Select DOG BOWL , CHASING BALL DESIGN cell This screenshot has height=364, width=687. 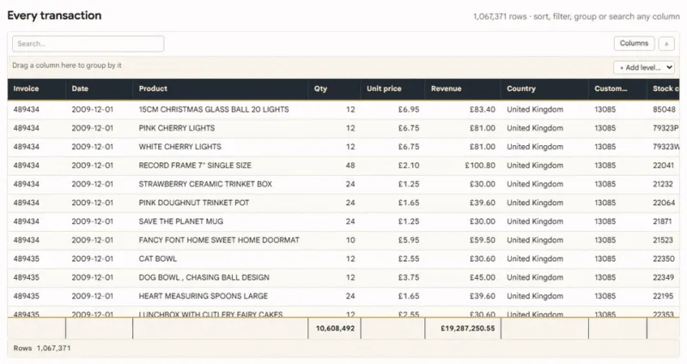tap(221, 277)
